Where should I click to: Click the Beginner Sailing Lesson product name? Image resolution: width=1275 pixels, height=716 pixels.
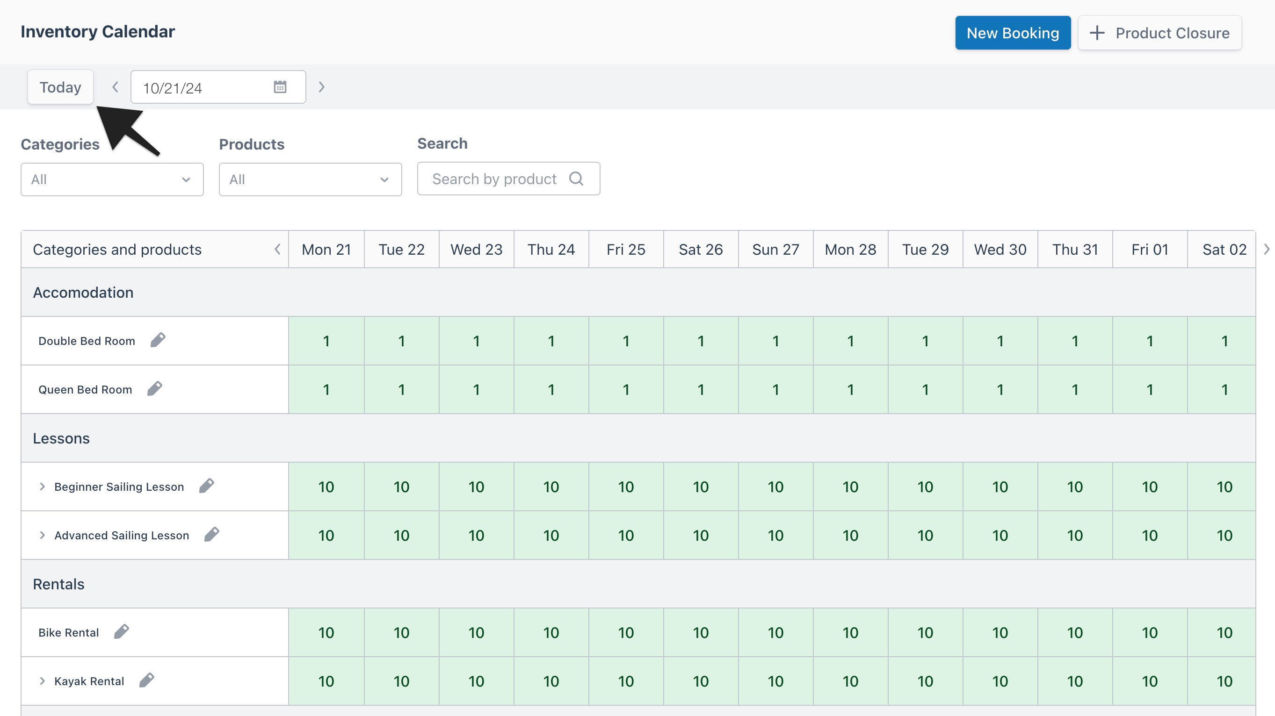[x=119, y=487]
